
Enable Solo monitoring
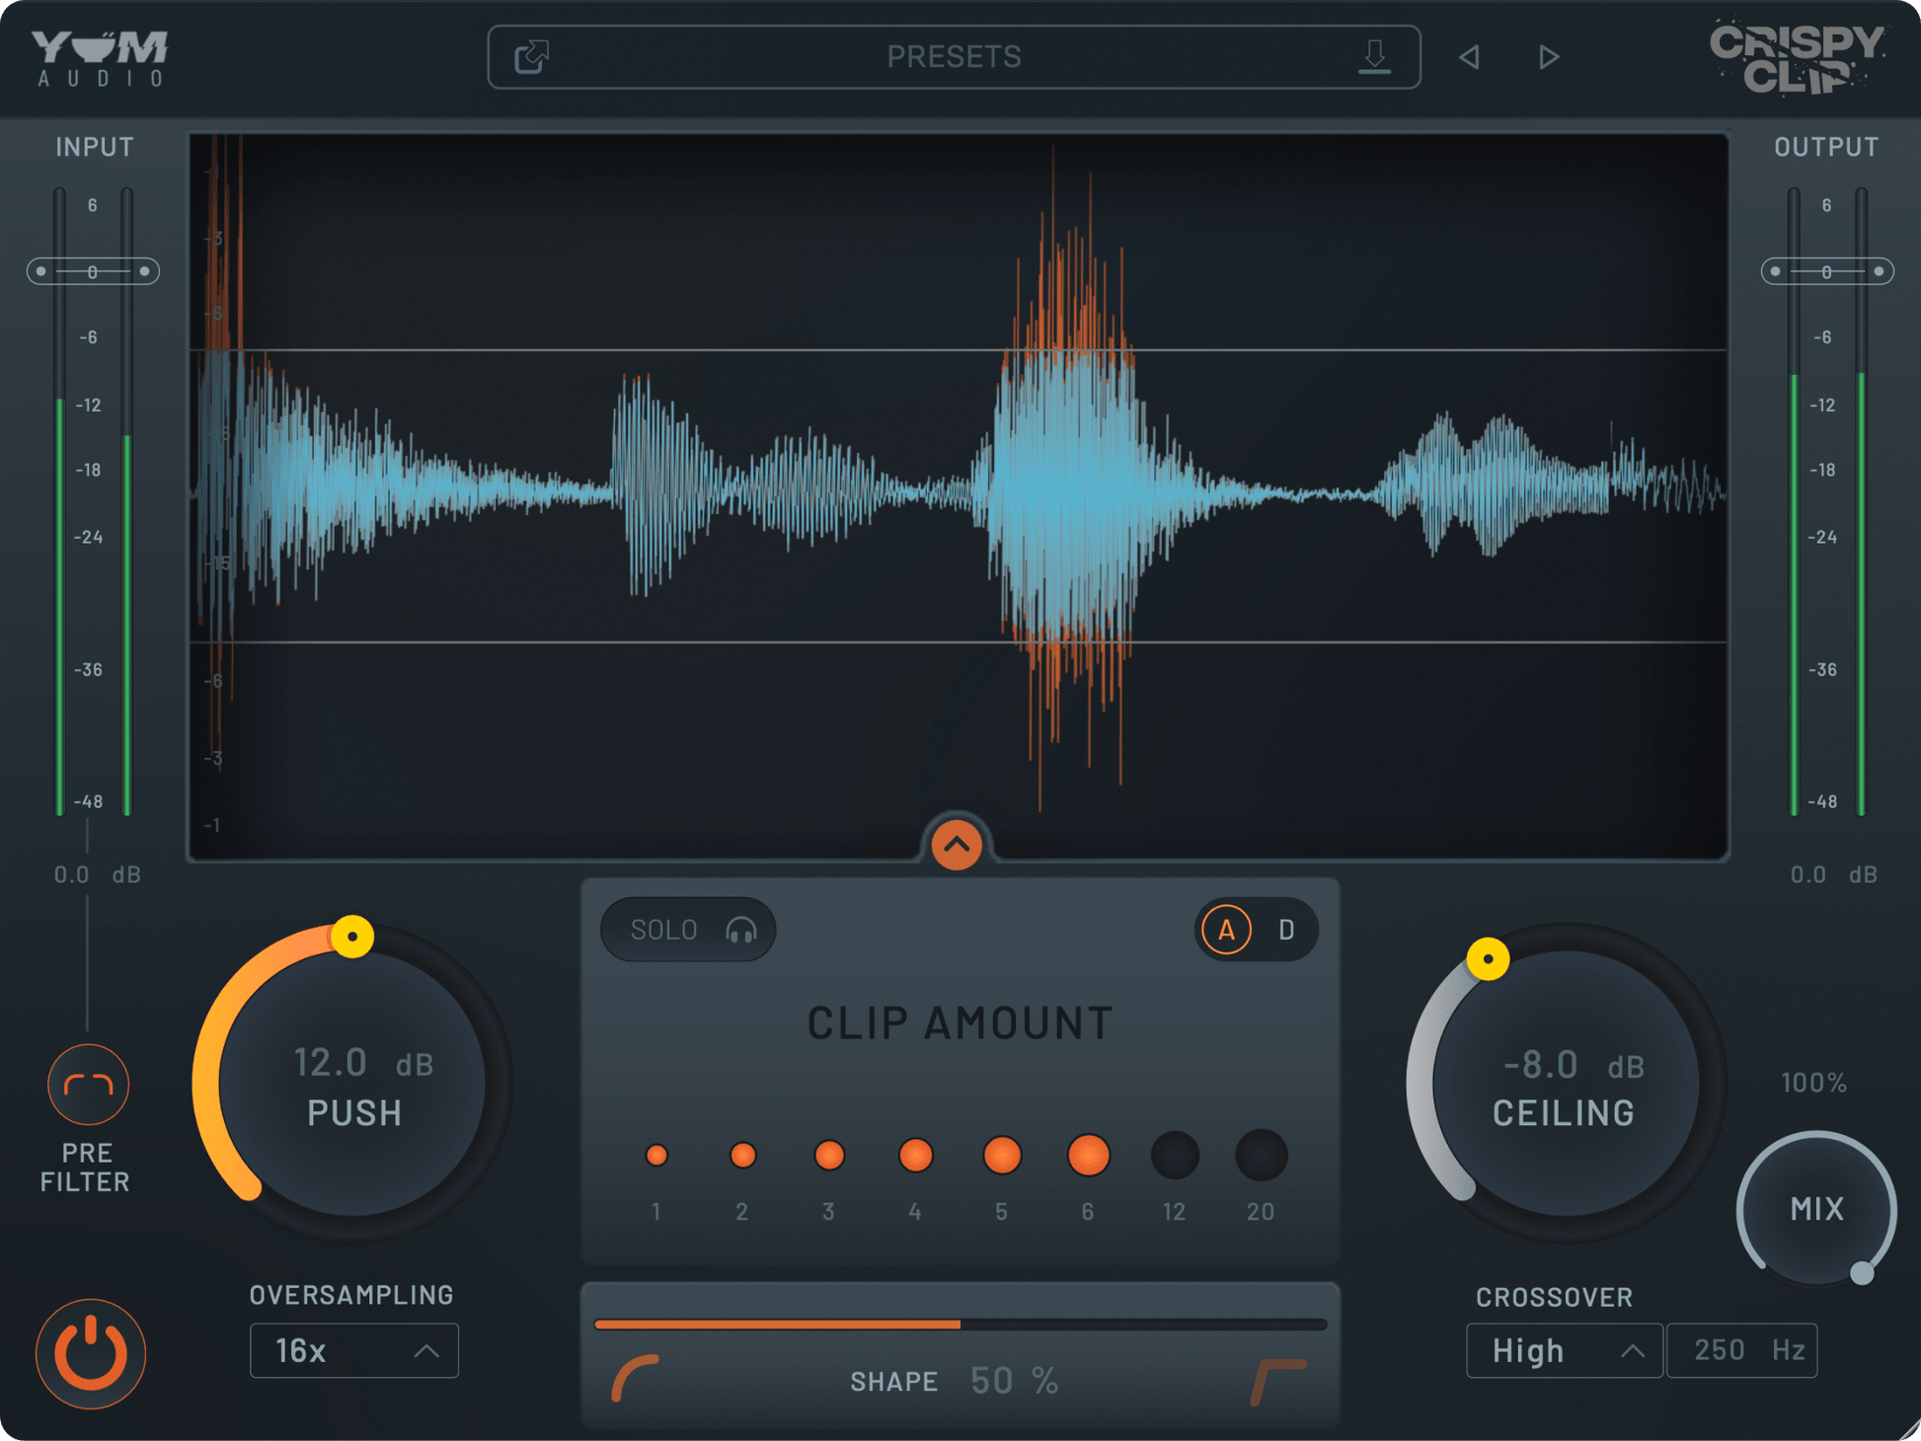pos(687,929)
